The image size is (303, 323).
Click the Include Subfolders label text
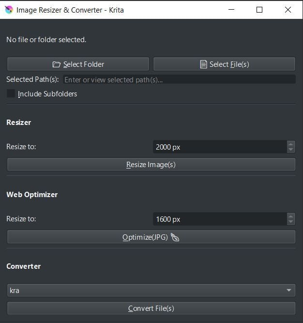click(47, 94)
